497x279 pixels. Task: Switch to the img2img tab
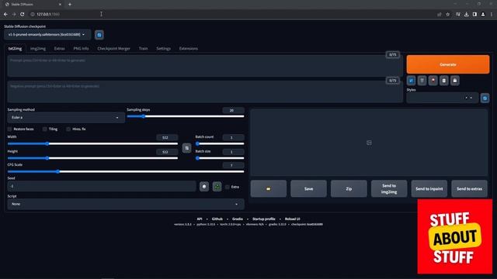pyautogui.click(x=38, y=49)
